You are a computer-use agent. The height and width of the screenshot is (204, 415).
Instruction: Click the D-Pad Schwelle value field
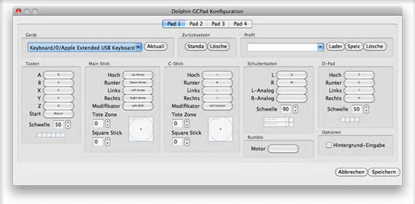pyautogui.click(x=357, y=109)
